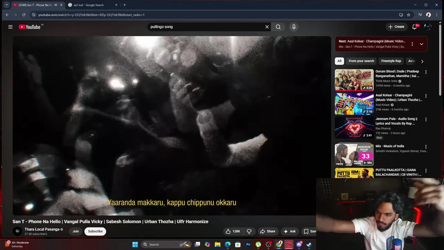This screenshot has width=444, height=250.
Task: Select the All filter chip
Action: pyautogui.click(x=339, y=61)
